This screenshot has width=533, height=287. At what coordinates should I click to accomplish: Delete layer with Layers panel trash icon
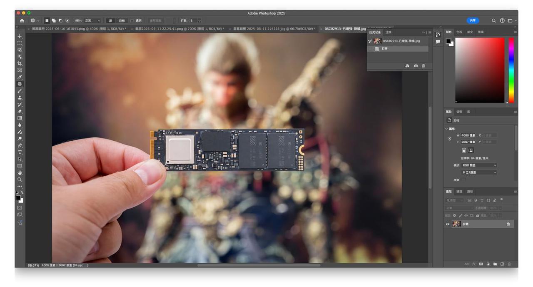509,264
